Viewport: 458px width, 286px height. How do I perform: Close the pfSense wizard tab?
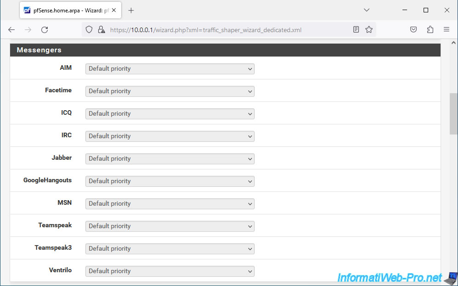[114, 10]
